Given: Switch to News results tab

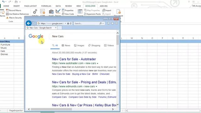Looking at the screenshot, I should coord(66,46).
